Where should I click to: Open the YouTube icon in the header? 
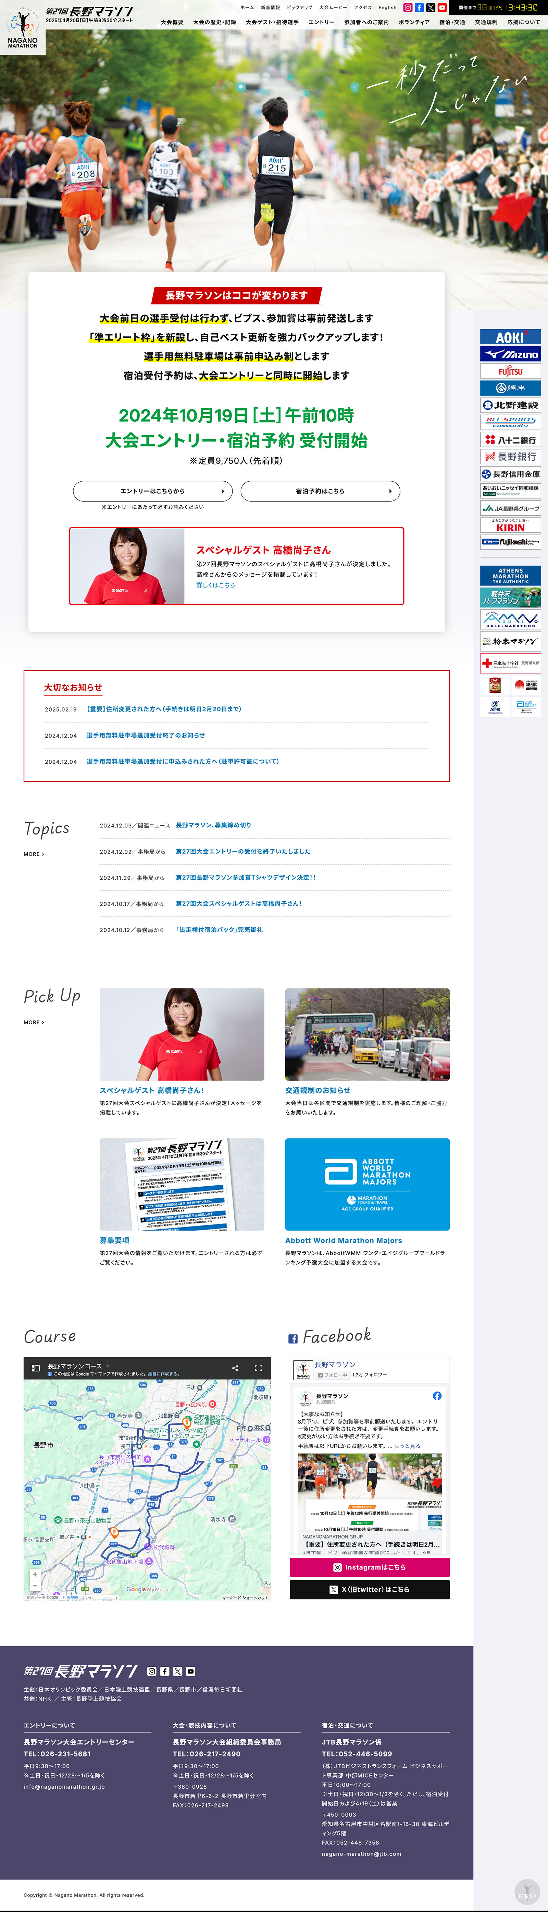pyautogui.click(x=442, y=8)
